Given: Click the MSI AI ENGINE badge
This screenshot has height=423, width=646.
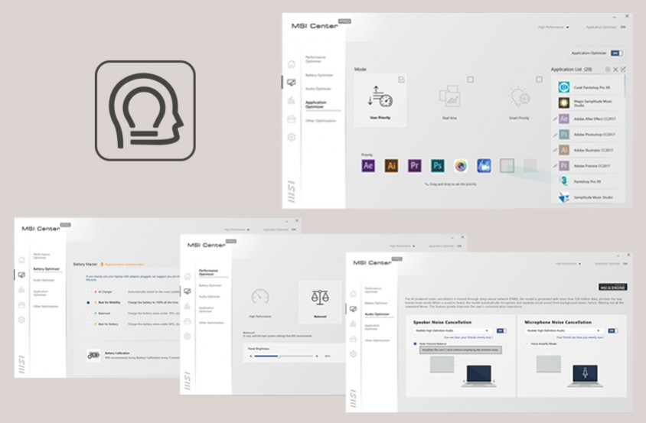Looking at the screenshot, I should (x=612, y=287).
